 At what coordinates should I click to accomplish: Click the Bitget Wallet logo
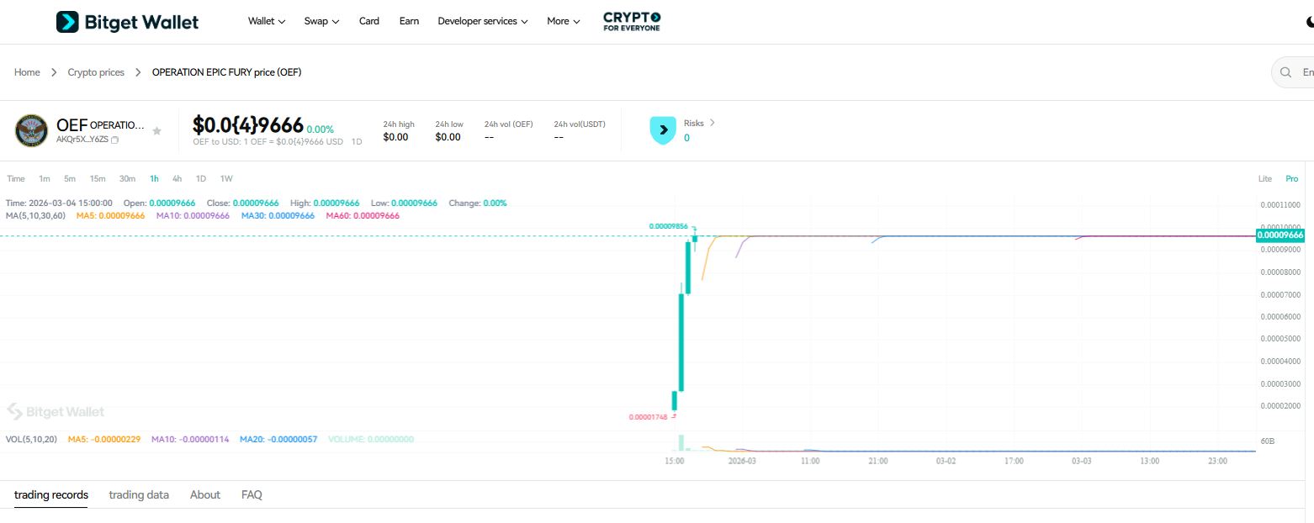point(127,22)
